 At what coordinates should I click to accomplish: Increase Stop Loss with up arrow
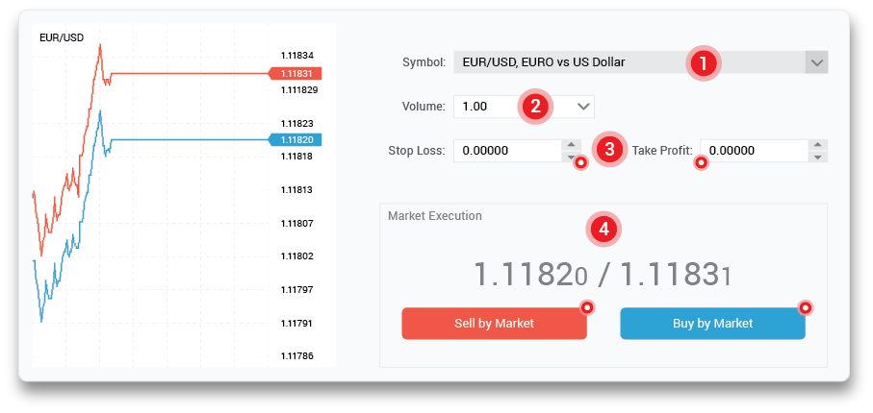[571, 145]
